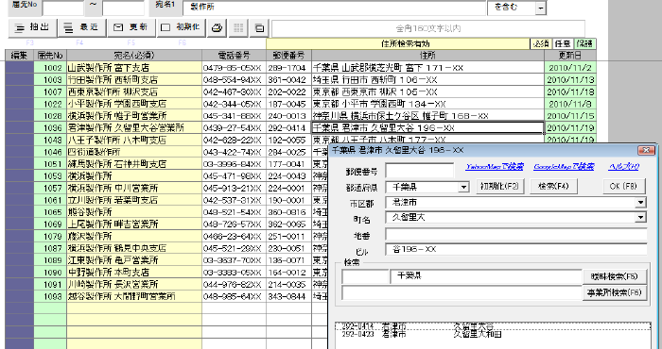
Task: Click the 更新 (update) envelope button
Action: point(131,27)
